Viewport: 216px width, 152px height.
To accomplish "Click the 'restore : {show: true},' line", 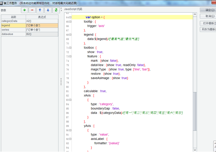I will tap(105, 74).
